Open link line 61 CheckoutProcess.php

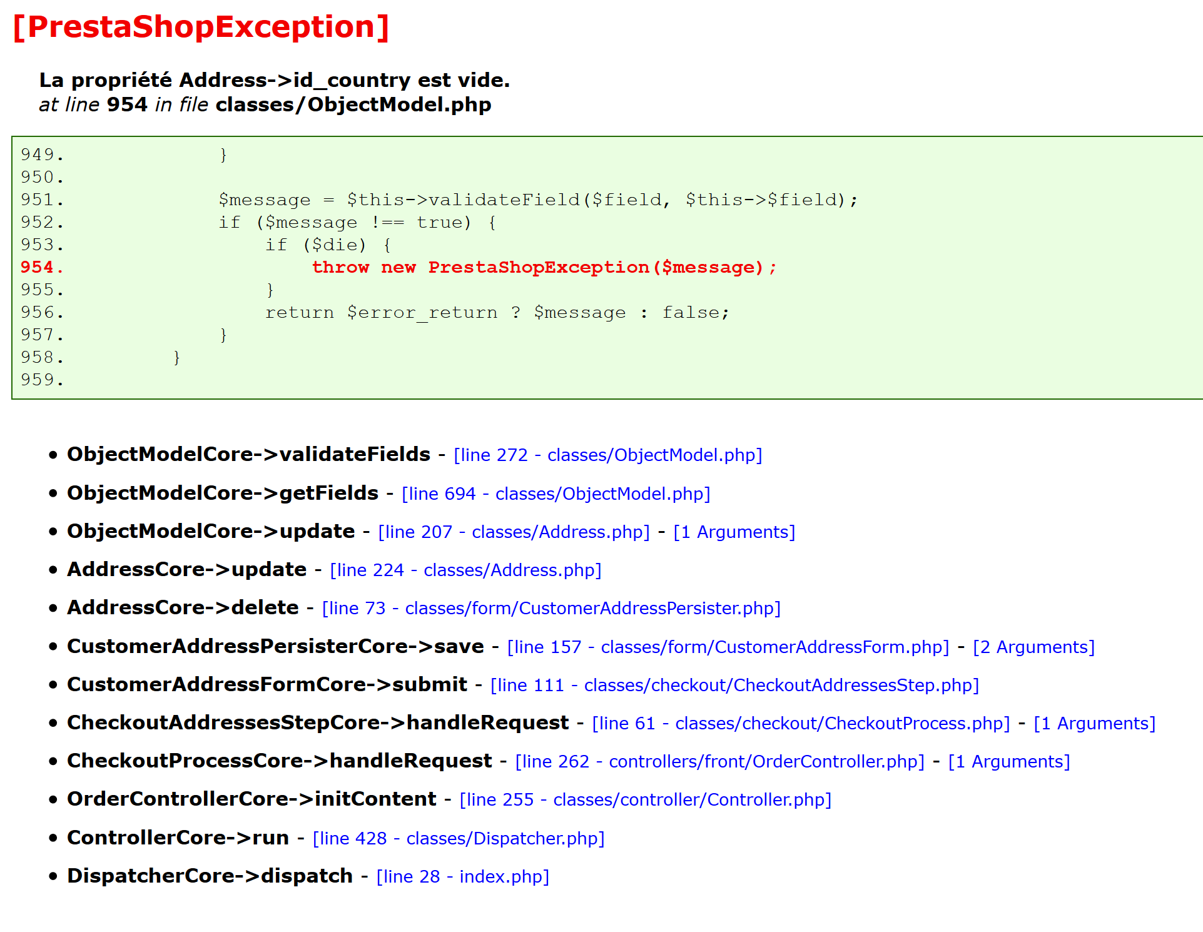click(x=801, y=723)
